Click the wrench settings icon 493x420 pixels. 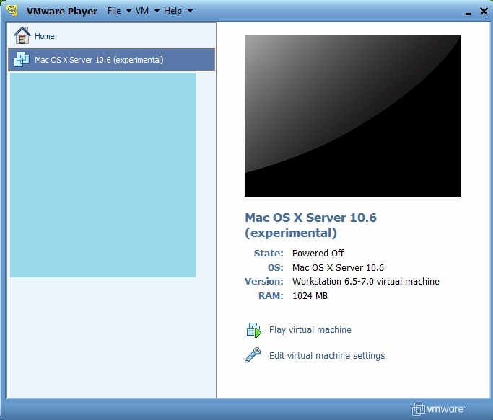pos(253,355)
